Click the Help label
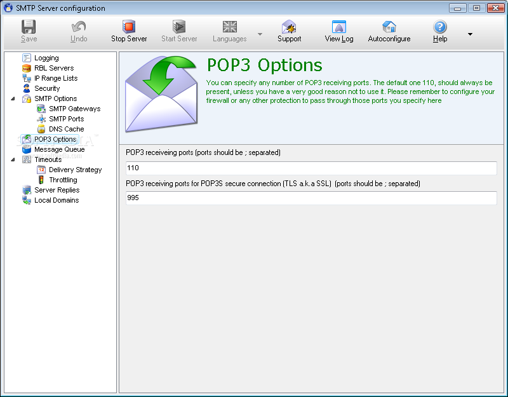The width and height of the screenshot is (508, 397). tap(440, 39)
